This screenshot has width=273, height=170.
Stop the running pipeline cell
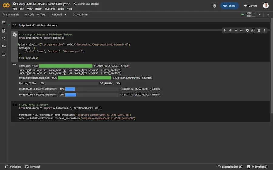tap(15, 34)
